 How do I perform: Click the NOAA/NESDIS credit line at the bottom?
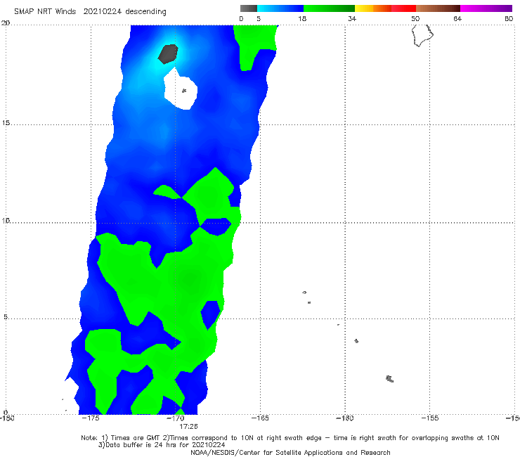(290, 452)
